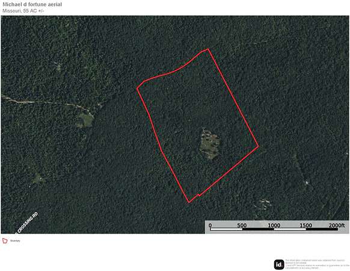Click the red Boundary legend polygon icon

(x=5, y=241)
